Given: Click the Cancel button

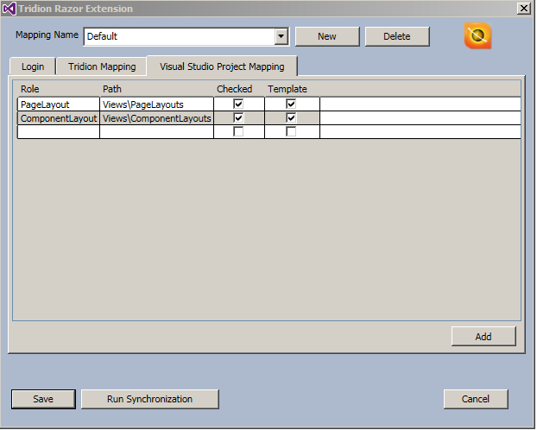Looking at the screenshot, I should [476, 399].
